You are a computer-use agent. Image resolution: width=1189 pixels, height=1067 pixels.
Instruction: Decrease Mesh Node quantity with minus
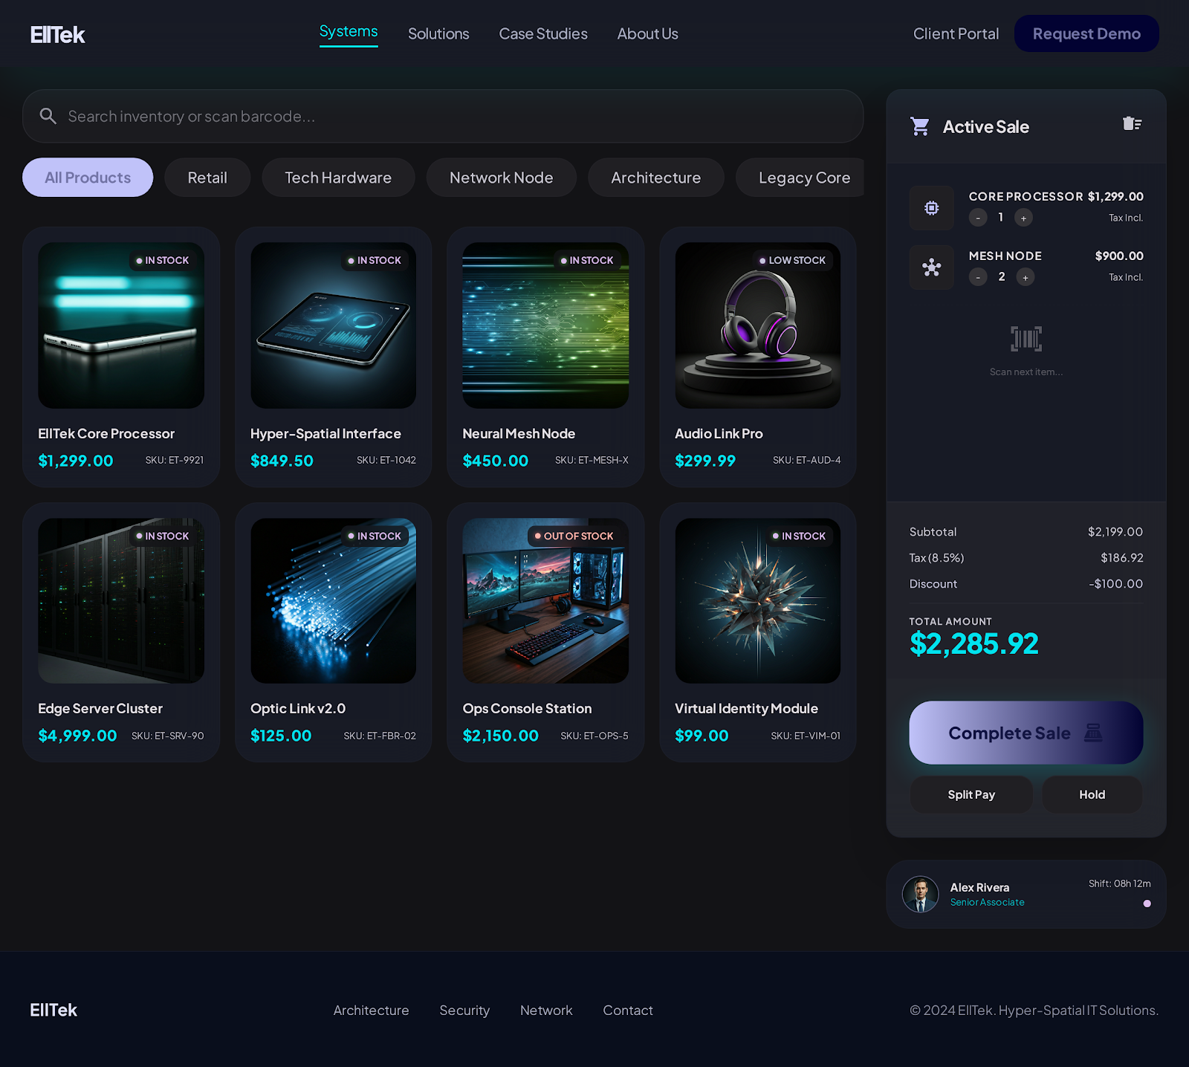click(x=978, y=277)
